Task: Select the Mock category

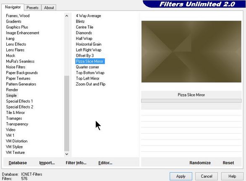Action: tap(10, 56)
